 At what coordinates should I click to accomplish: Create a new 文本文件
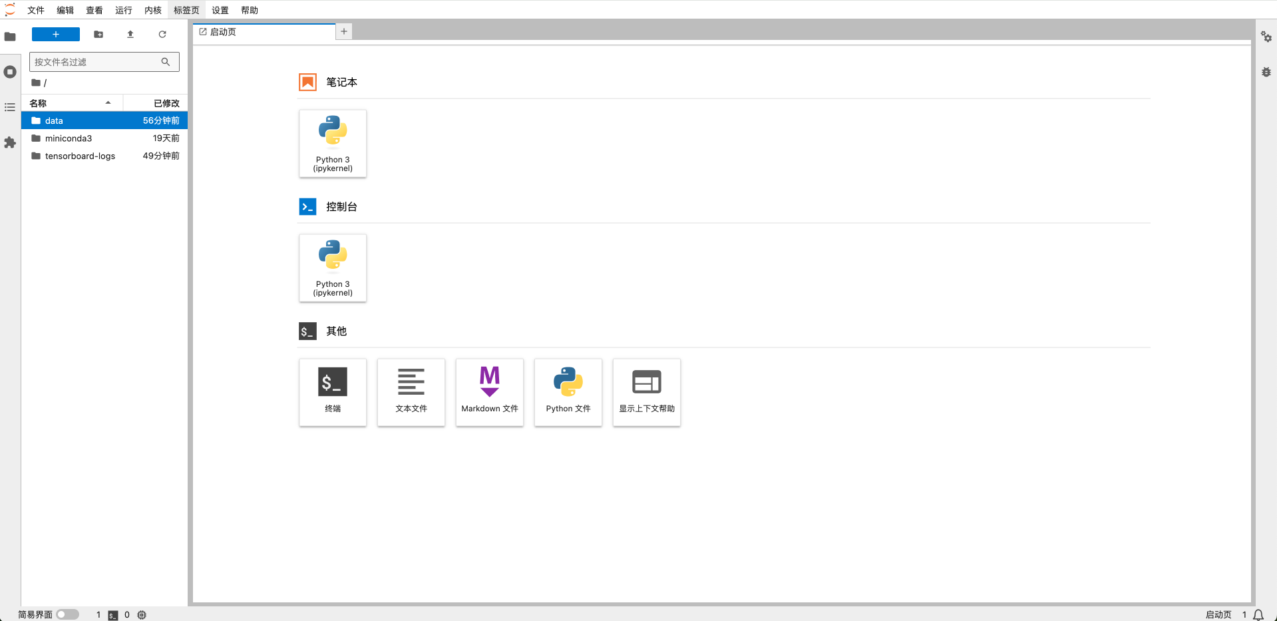tap(411, 392)
